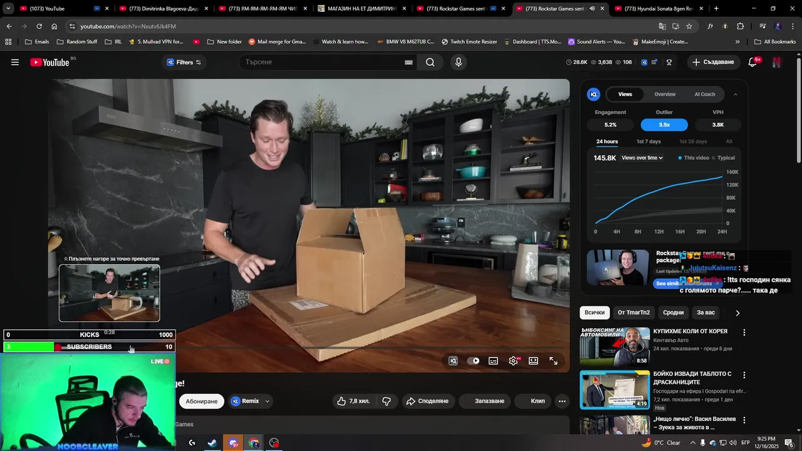Select the VPH 3.8K metric

click(x=718, y=125)
